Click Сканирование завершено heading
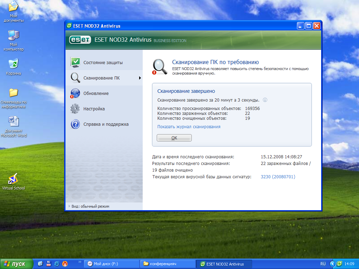The height and width of the screenshot is (269, 359). pos(186,91)
